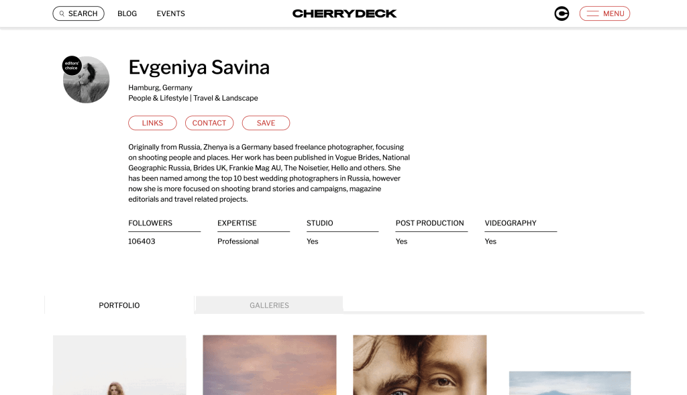The width and height of the screenshot is (687, 395).
Task: Go to Cherrydeck home via wordmark logo
Action: [344, 13]
